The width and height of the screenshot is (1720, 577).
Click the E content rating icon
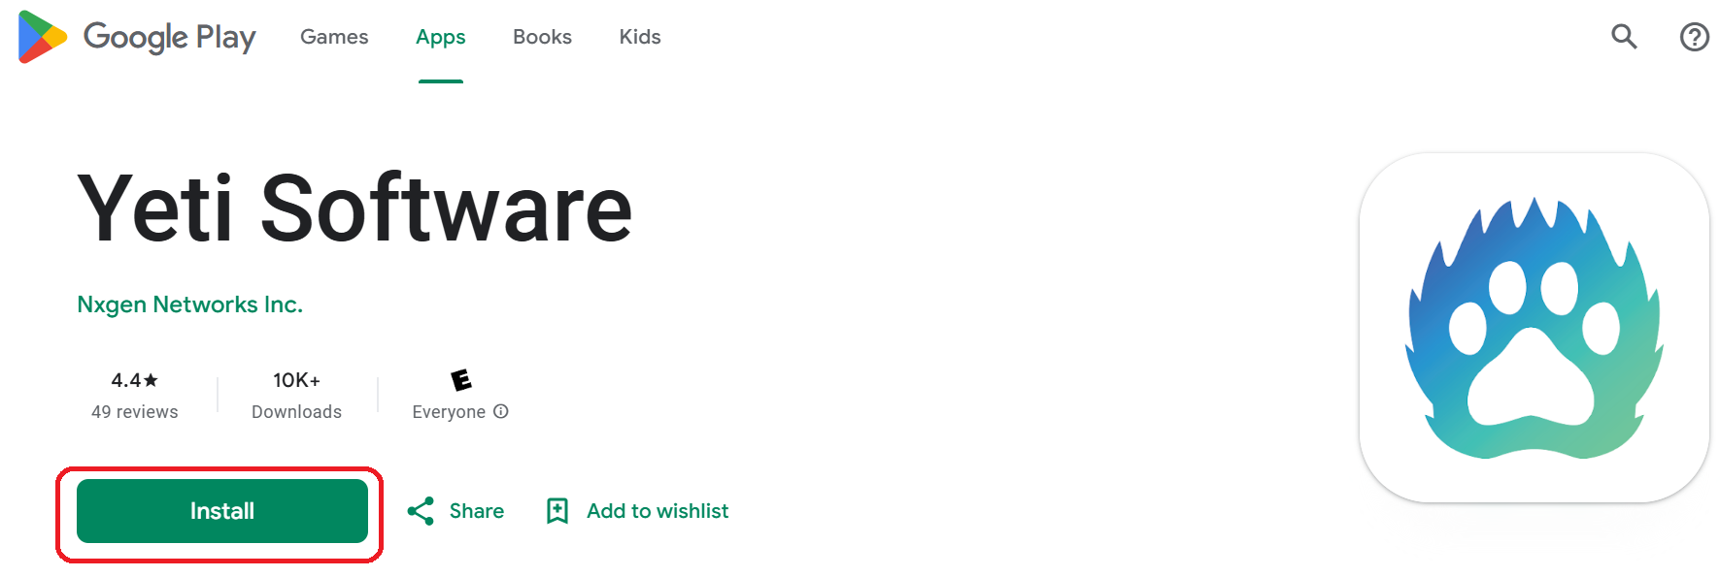click(461, 379)
